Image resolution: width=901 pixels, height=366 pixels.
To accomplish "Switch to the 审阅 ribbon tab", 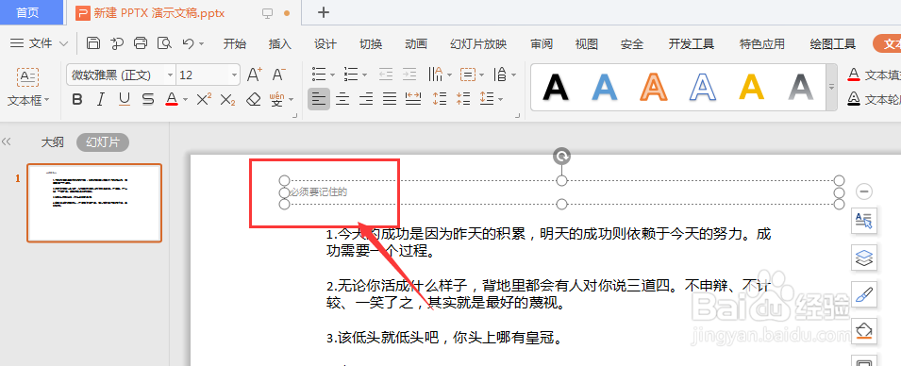I will tap(542, 44).
